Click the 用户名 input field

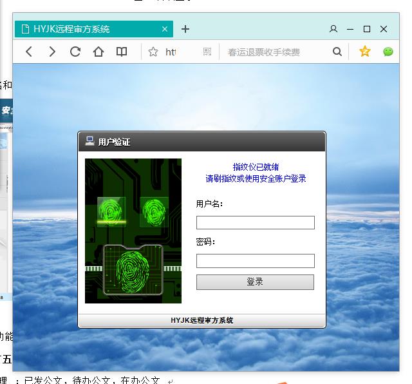(255, 223)
